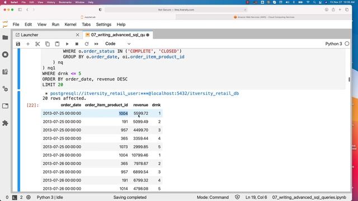Open the JupyterLab Edit menu
This screenshot has width=358, height=201.
[29, 25]
